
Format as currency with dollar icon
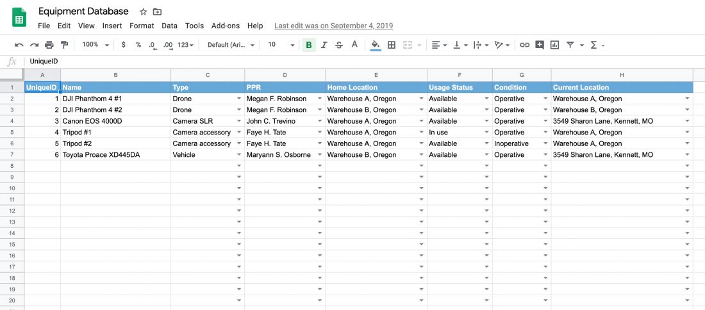pyautogui.click(x=124, y=45)
